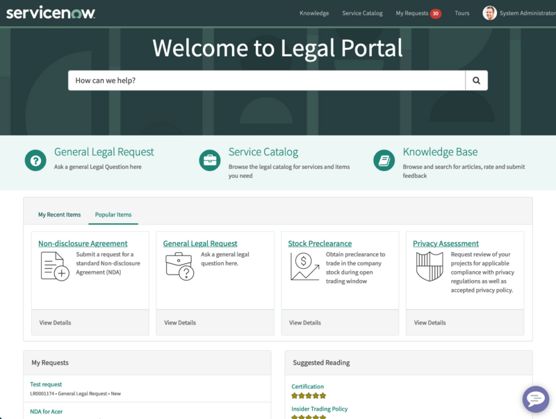
Task: Open the Stock Preclearance link
Action: (320, 243)
